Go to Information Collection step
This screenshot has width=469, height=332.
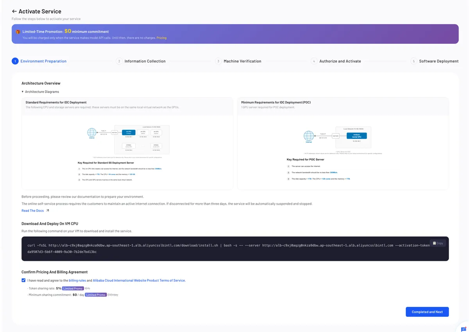tap(145, 61)
